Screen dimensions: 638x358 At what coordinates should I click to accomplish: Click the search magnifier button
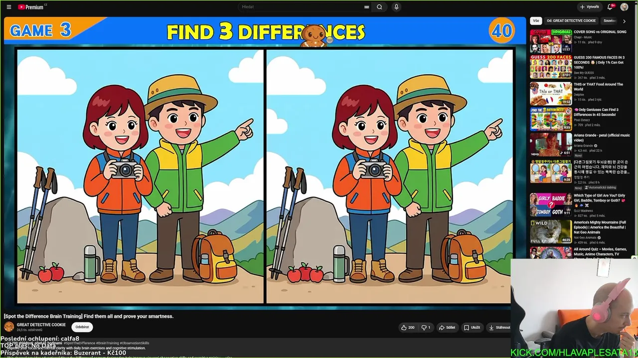click(379, 7)
